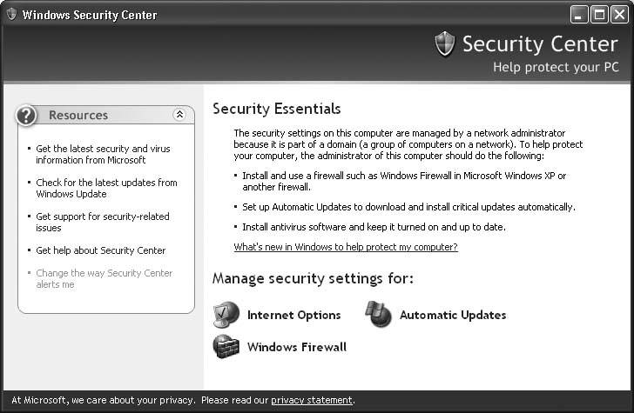Click the Windows Firewall brick wall icon
Viewport: 634px width, 413px height.
coord(226,346)
